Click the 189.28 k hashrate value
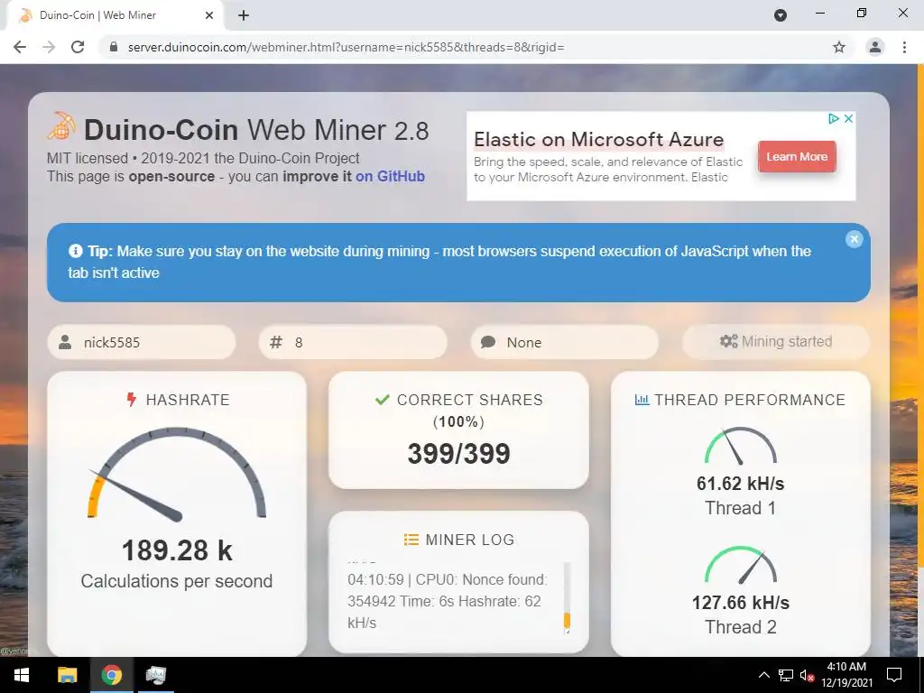The width and height of the screenshot is (924, 693). 177,550
